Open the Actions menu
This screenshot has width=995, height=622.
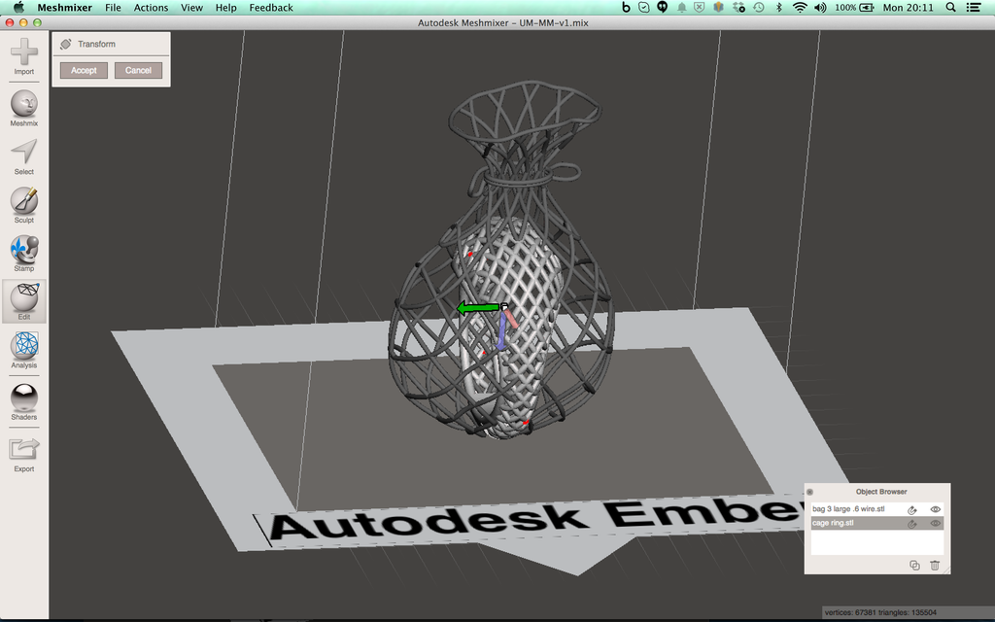tap(151, 8)
